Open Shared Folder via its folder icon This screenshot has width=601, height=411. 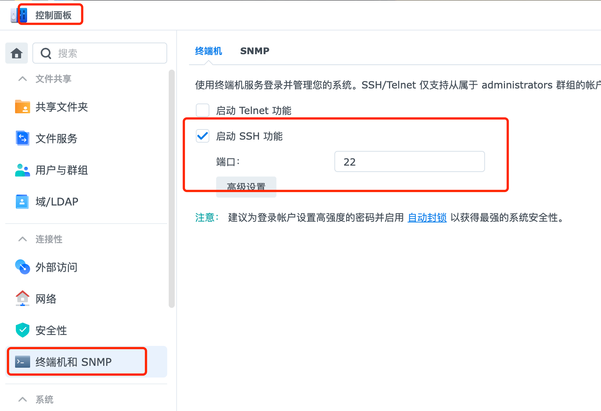pos(23,107)
